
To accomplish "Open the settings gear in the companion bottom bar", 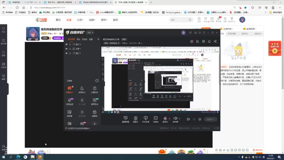I will [200, 119].
